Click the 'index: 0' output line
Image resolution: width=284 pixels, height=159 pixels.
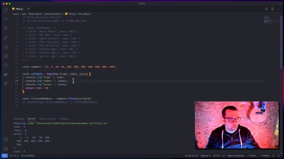[x=20, y=130]
